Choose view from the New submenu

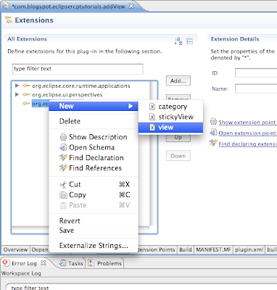coord(170,128)
